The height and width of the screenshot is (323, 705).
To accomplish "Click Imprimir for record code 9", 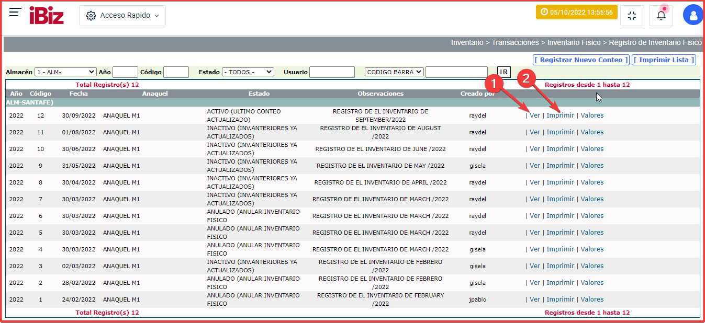I will click(560, 166).
